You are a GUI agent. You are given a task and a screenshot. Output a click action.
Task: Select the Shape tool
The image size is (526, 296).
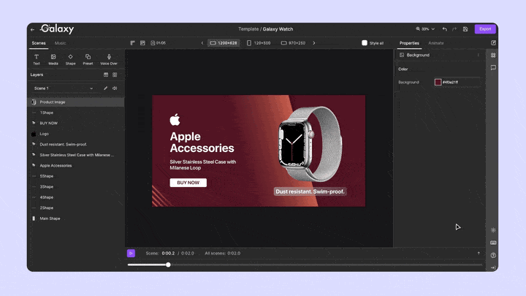pyautogui.click(x=70, y=59)
